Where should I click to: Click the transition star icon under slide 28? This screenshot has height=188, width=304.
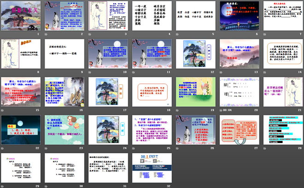265,148
